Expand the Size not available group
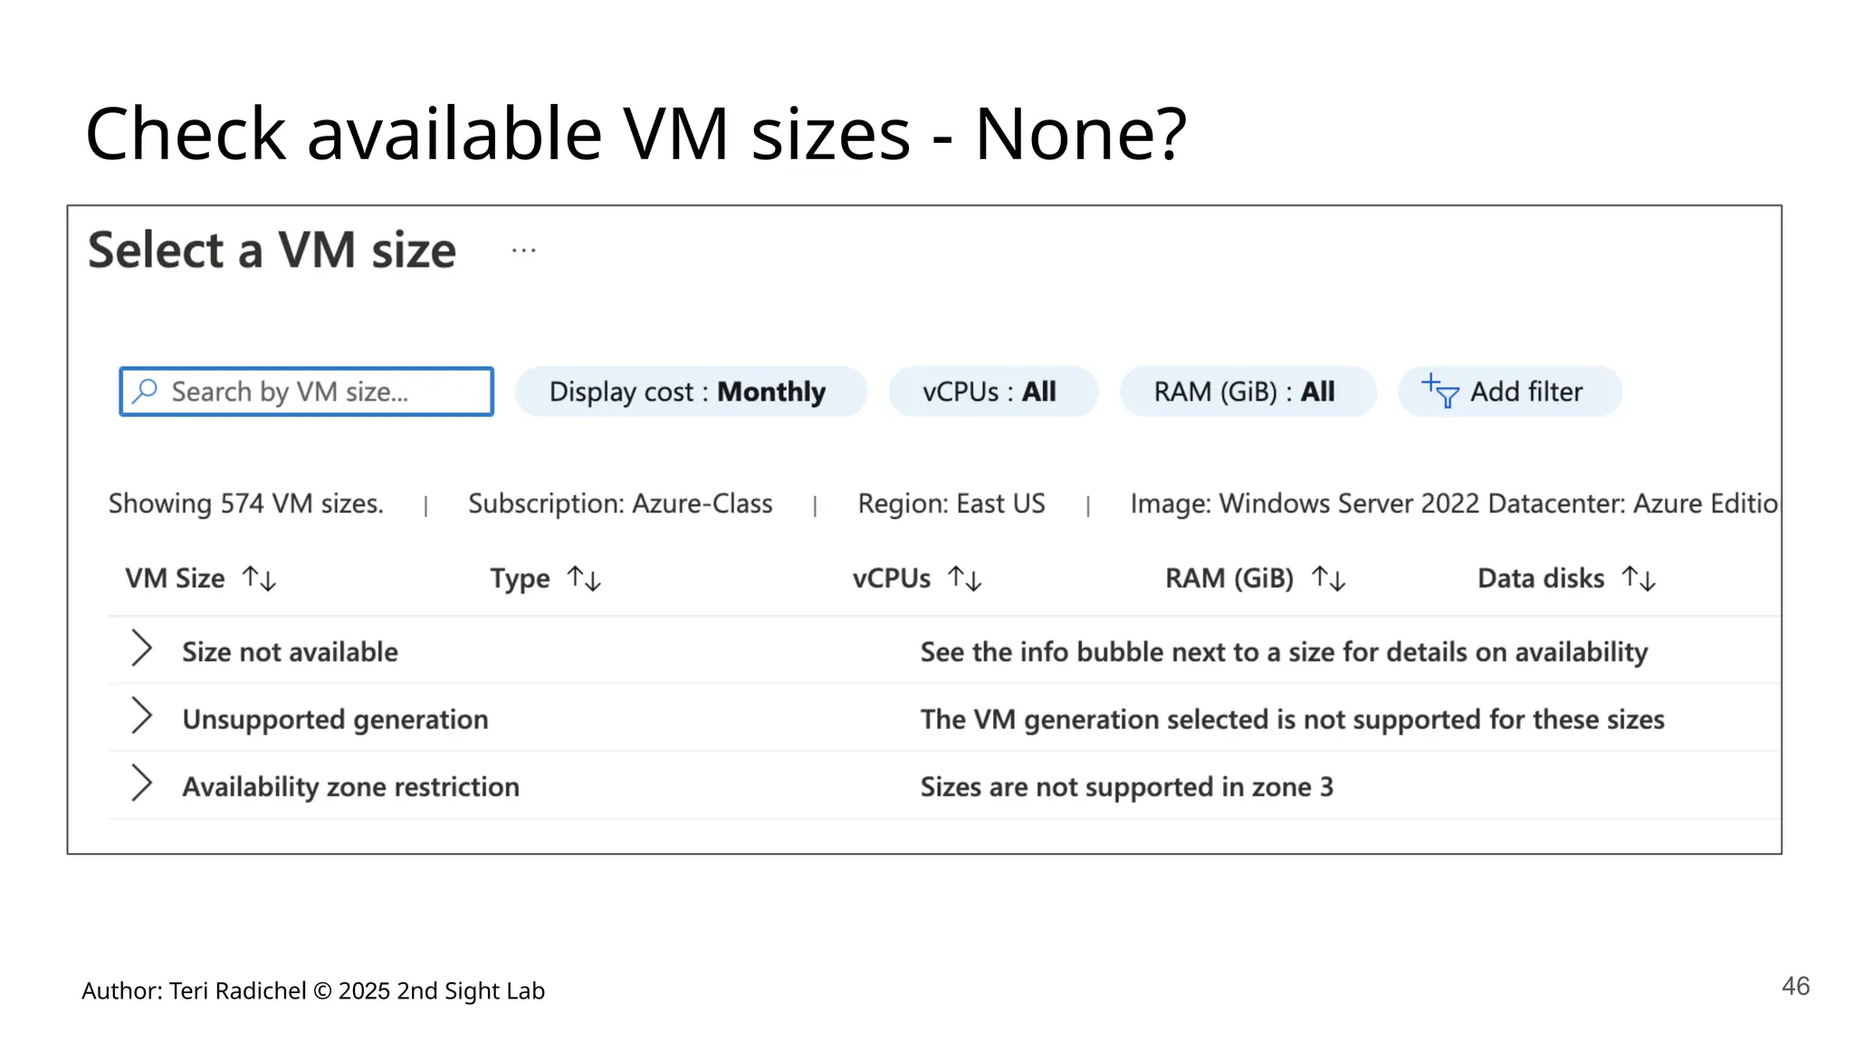This screenshot has height=1042, width=1854. [141, 649]
